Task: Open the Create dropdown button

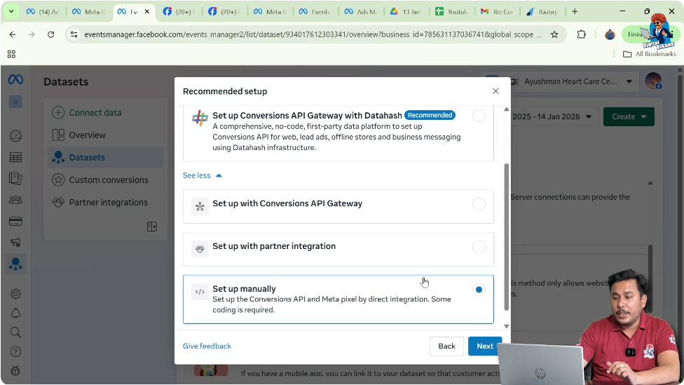Action: pos(629,116)
